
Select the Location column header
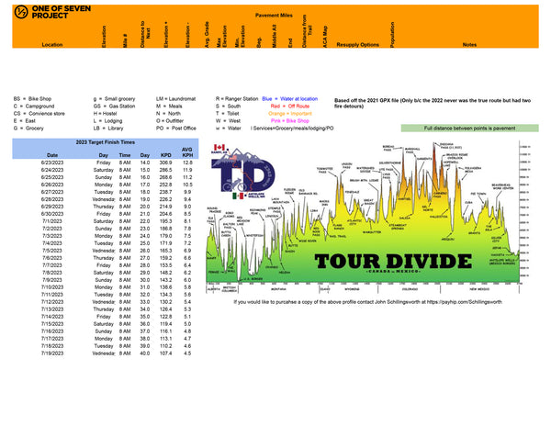(52, 44)
